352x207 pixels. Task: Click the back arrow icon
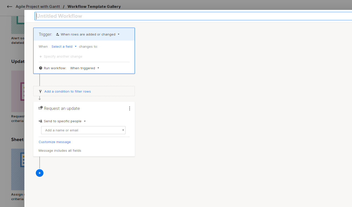pyautogui.click(x=10, y=7)
